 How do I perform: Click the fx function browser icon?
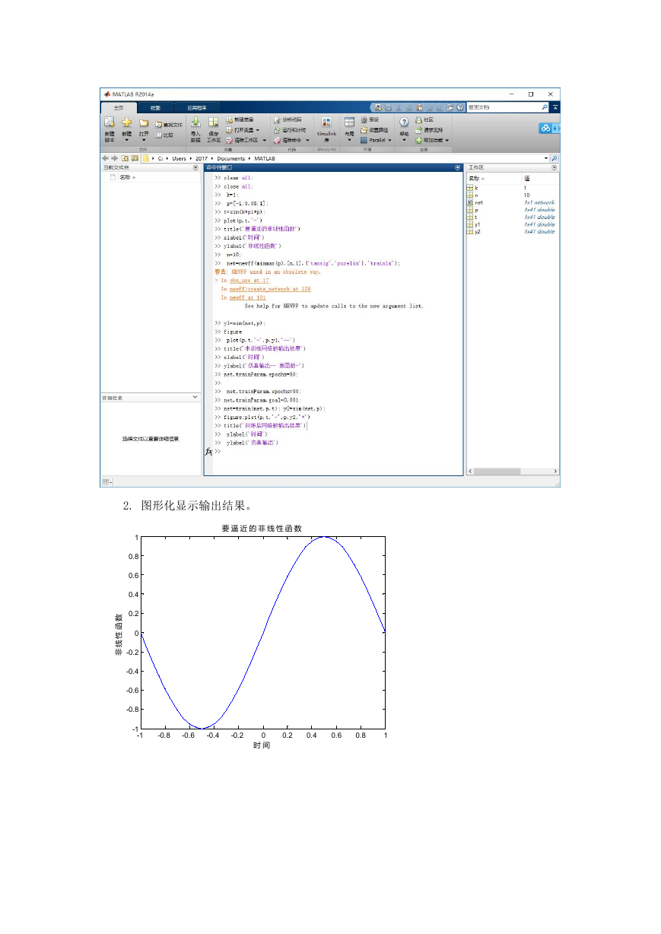pyautogui.click(x=209, y=451)
